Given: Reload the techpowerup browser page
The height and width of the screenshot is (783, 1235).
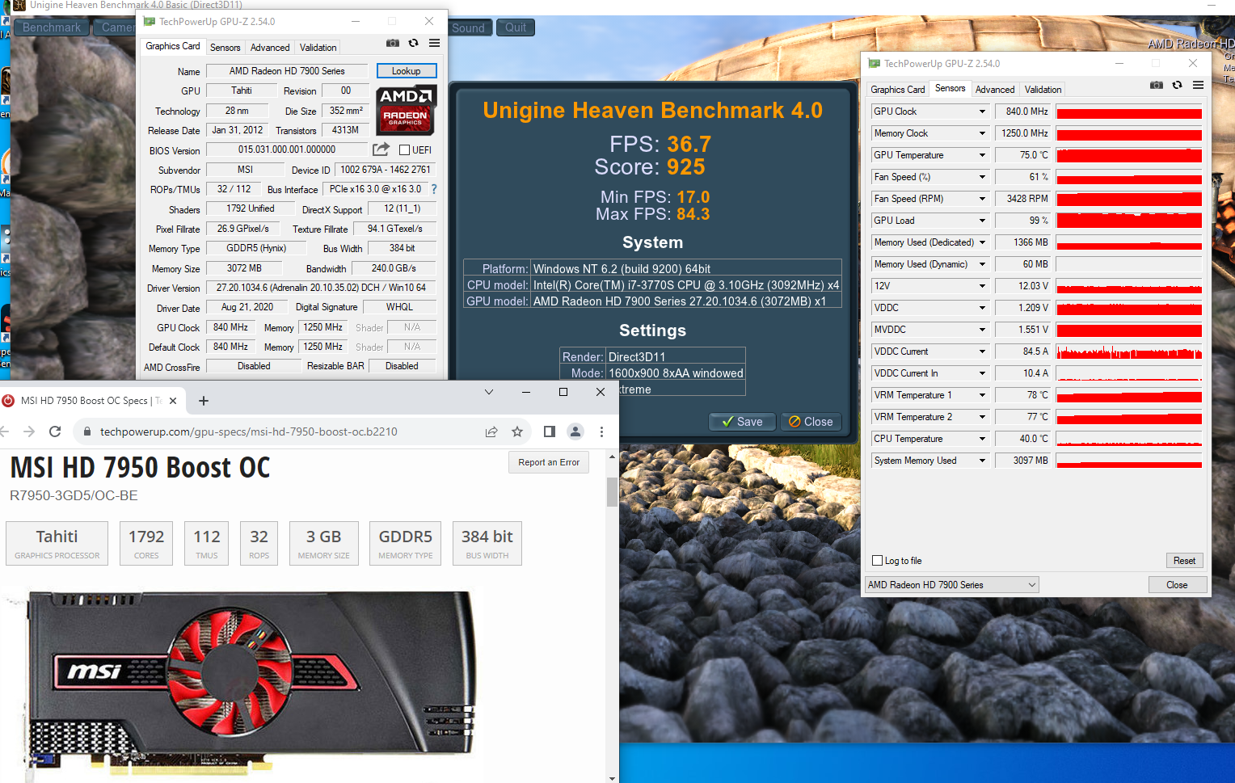Looking at the screenshot, I should pyautogui.click(x=55, y=431).
